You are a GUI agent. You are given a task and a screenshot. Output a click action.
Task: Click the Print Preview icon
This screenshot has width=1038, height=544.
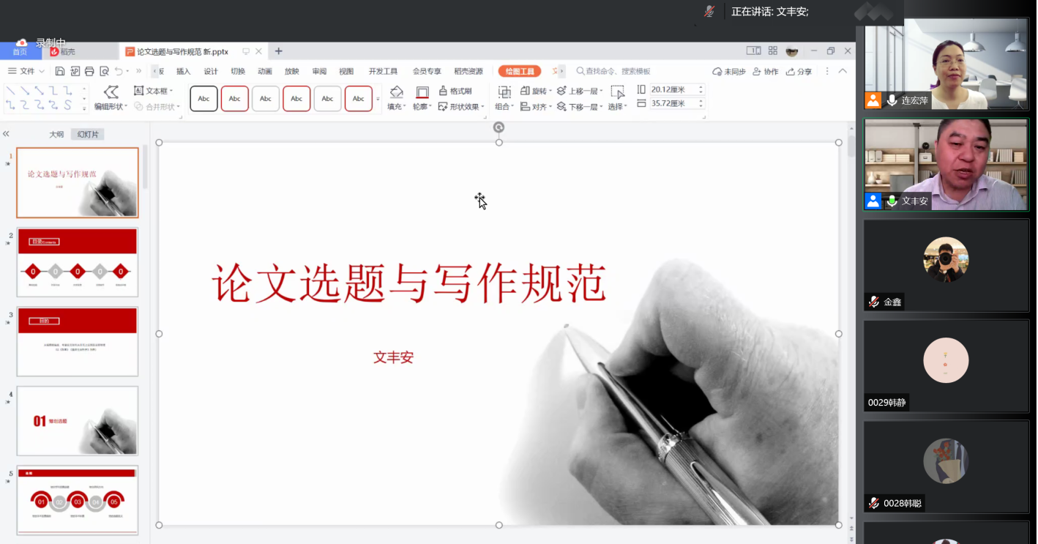pos(104,71)
